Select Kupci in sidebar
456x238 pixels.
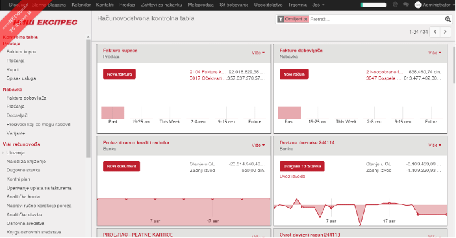coord(12,70)
